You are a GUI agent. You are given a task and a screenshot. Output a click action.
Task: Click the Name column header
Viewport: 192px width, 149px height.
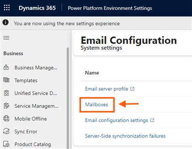click(92, 73)
